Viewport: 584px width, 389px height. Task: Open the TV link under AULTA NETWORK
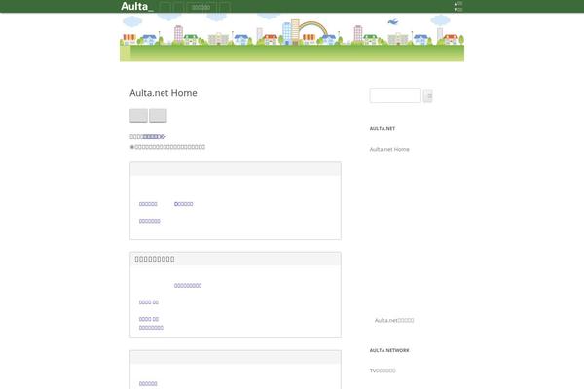383,371
